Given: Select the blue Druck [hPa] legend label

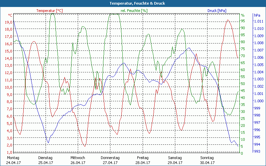Looking at the screenshot, I should 217,11.
